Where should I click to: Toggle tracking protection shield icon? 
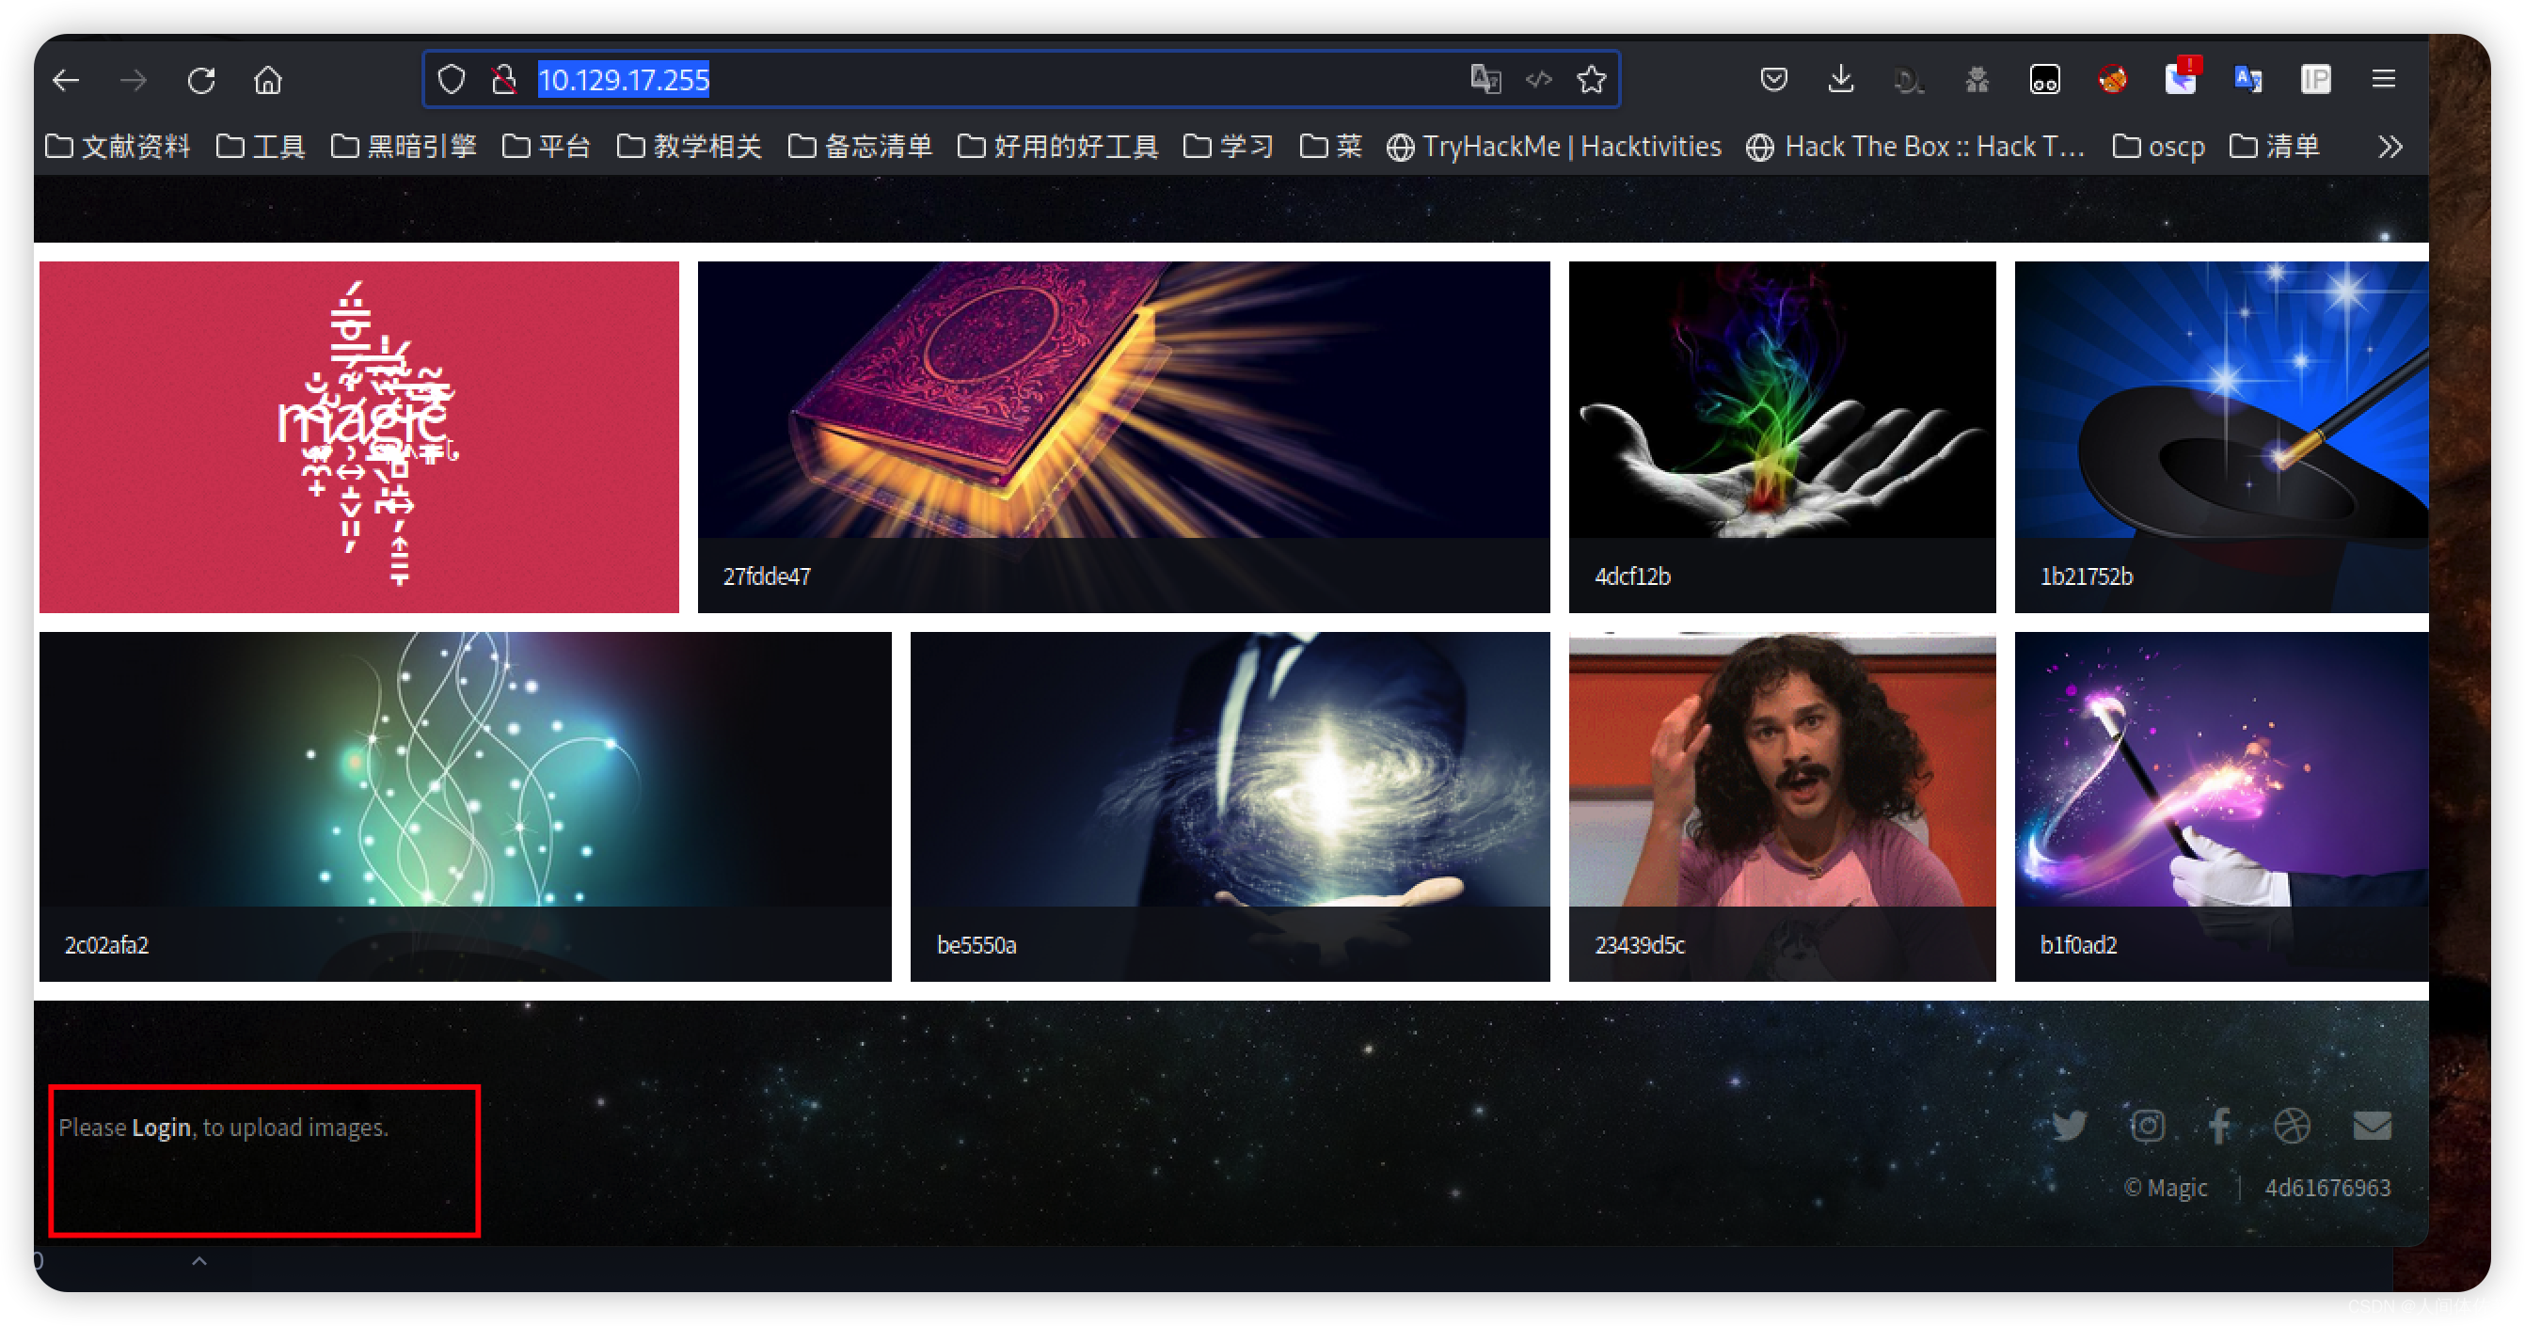pyautogui.click(x=451, y=79)
